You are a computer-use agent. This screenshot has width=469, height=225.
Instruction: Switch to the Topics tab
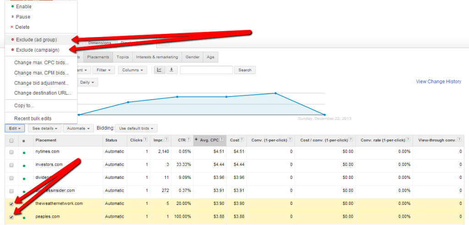click(123, 57)
